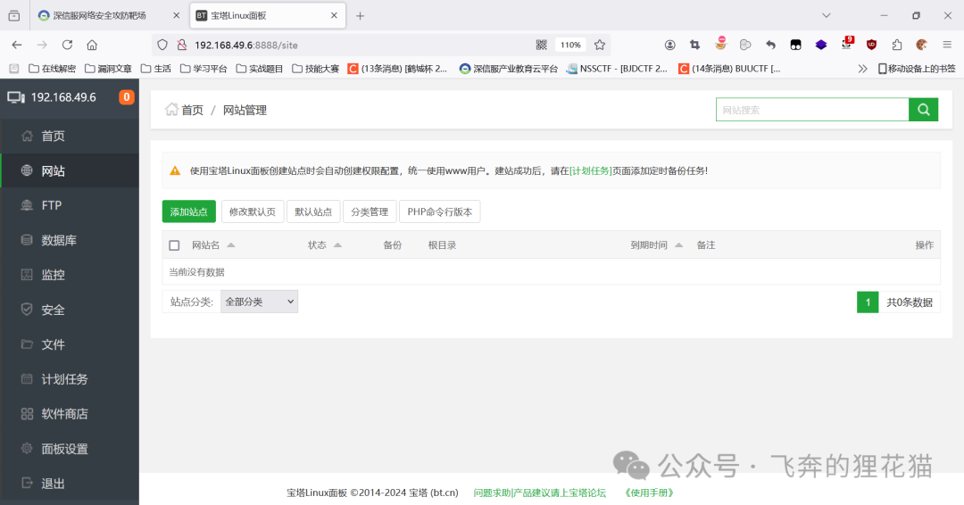Sort by 状态 column arrow
The image size is (964, 505).
coord(337,245)
